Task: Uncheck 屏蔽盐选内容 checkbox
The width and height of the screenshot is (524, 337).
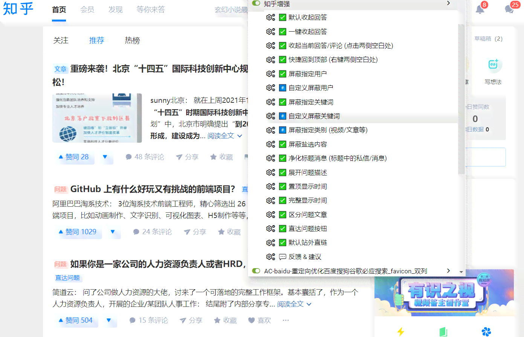Action: click(283, 144)
